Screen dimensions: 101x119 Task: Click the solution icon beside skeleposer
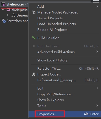pos(4,4)
